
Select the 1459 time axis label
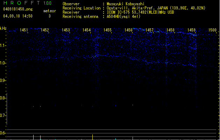[x=191, y=30]
